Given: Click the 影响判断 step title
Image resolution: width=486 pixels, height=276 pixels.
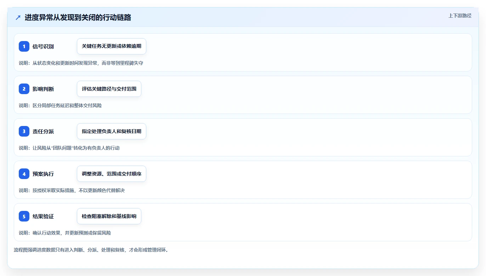Looking at the screenshot, I should [43, 89].
